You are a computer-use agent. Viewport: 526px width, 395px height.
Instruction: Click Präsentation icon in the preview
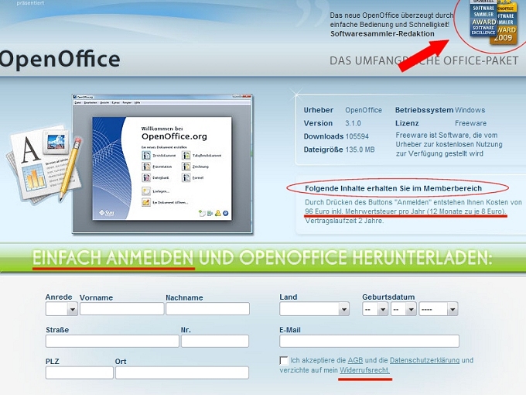[146, 167]
